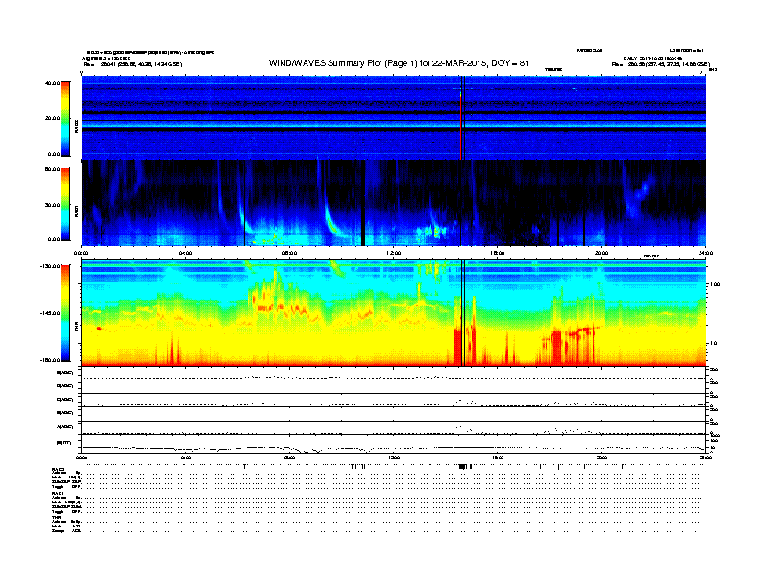This screenshot has height=588, width=761.
Task: Select the 60.00 label on the RAD1 color scale
Action: [52, 169]
